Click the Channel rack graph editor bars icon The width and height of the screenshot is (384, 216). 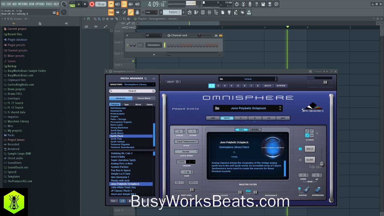coord(216,35)
